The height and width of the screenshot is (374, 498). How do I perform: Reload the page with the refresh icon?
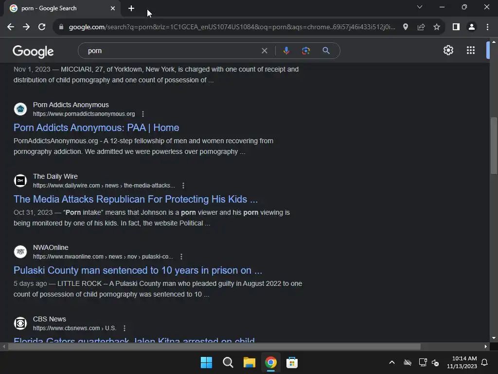click(42, 27)
